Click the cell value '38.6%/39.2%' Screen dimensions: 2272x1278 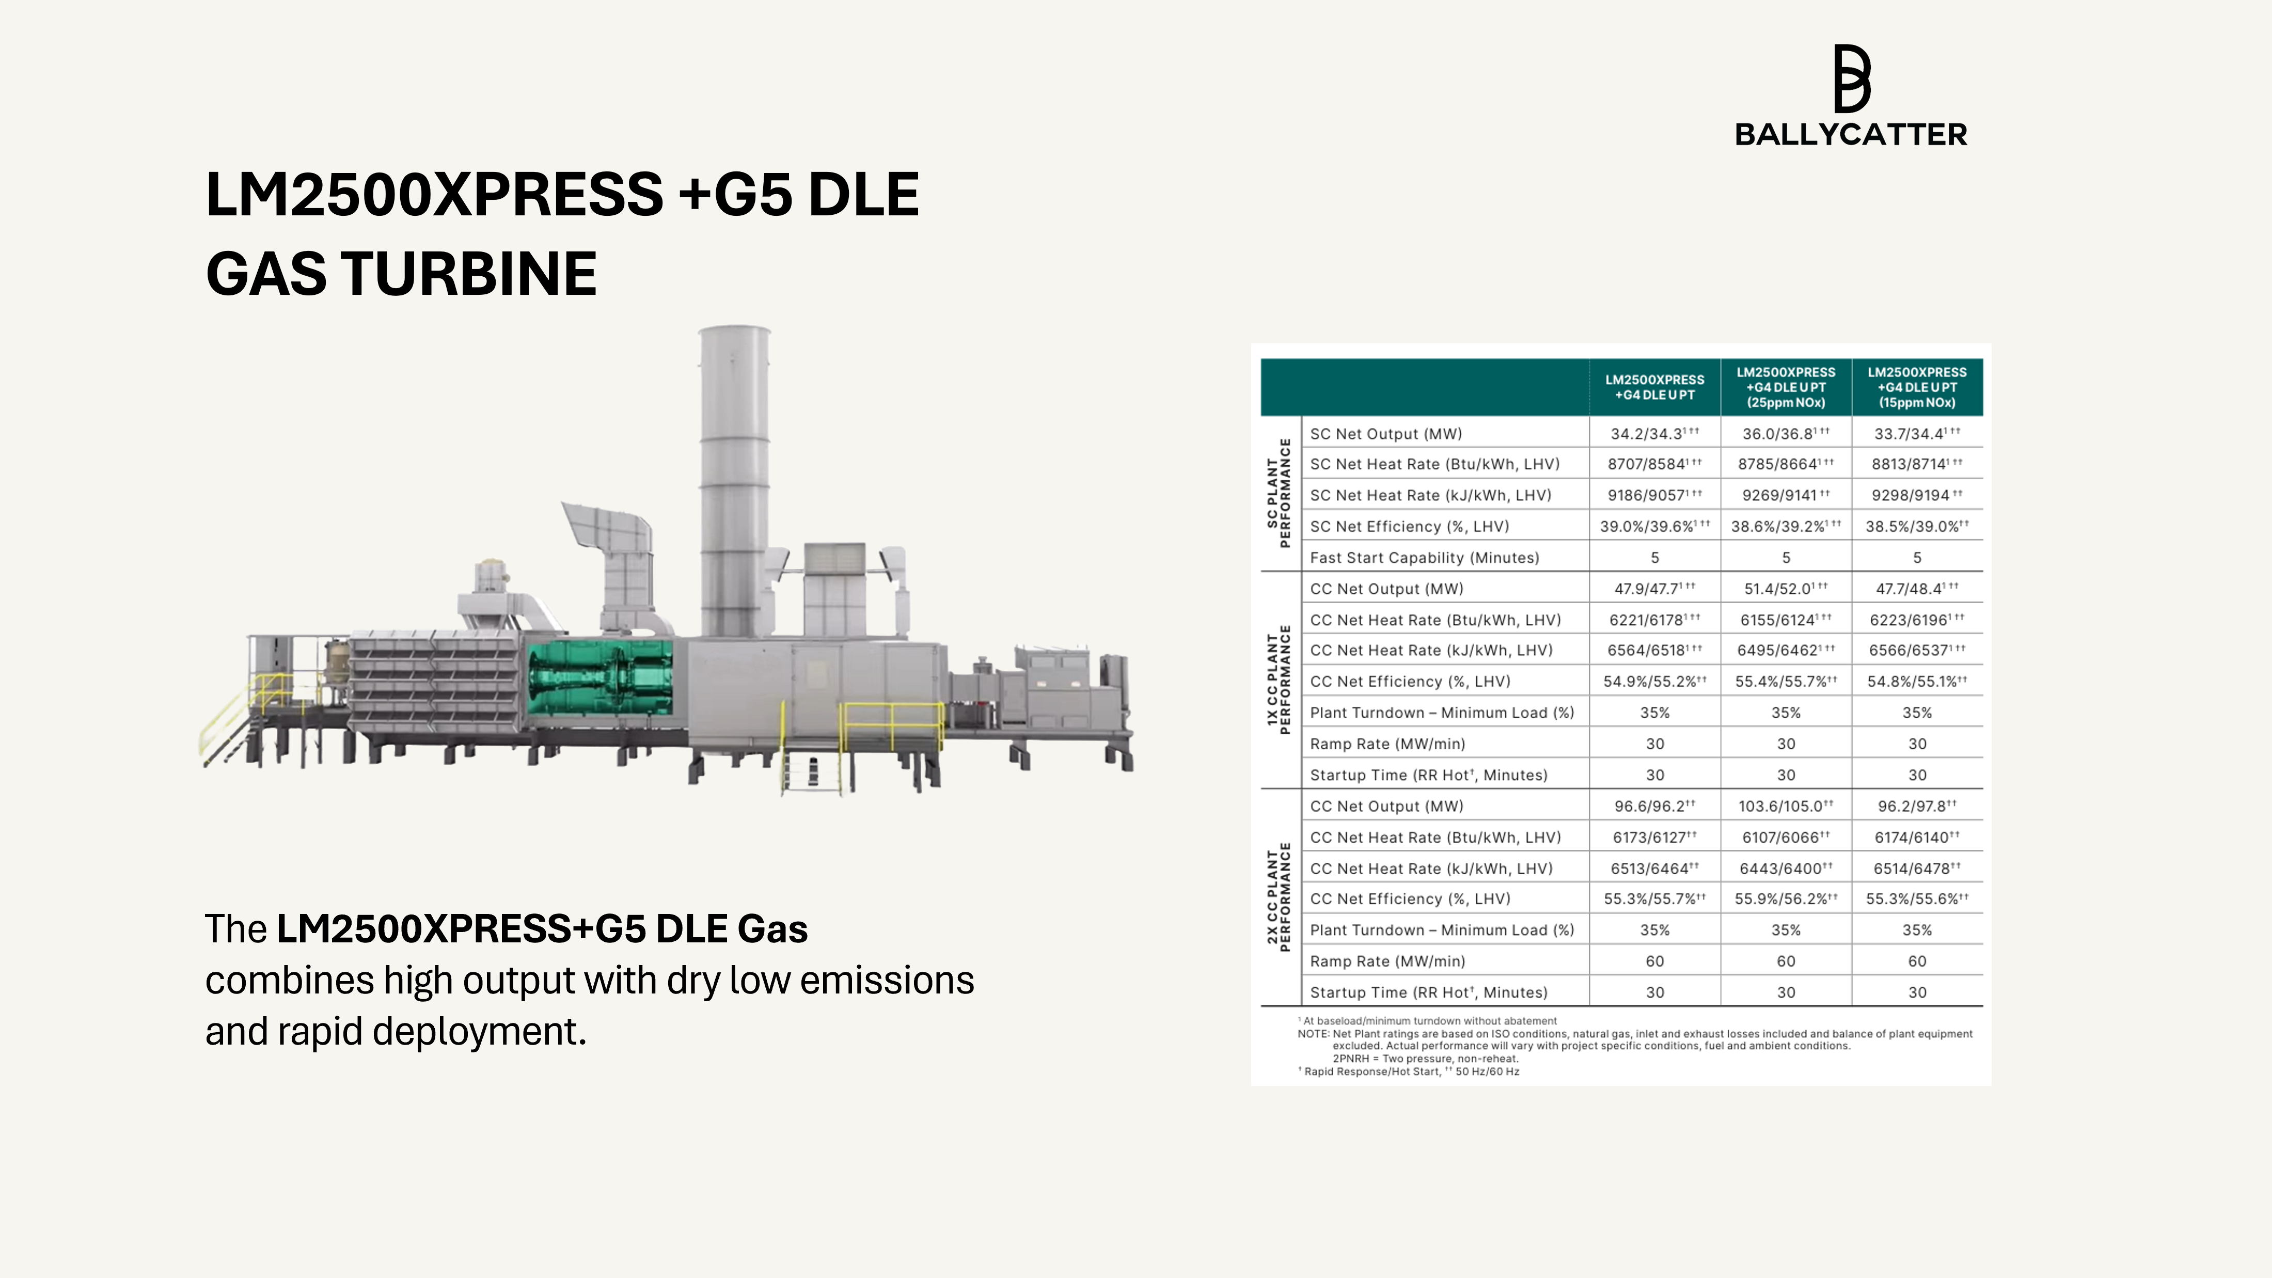click(1786, 527)
